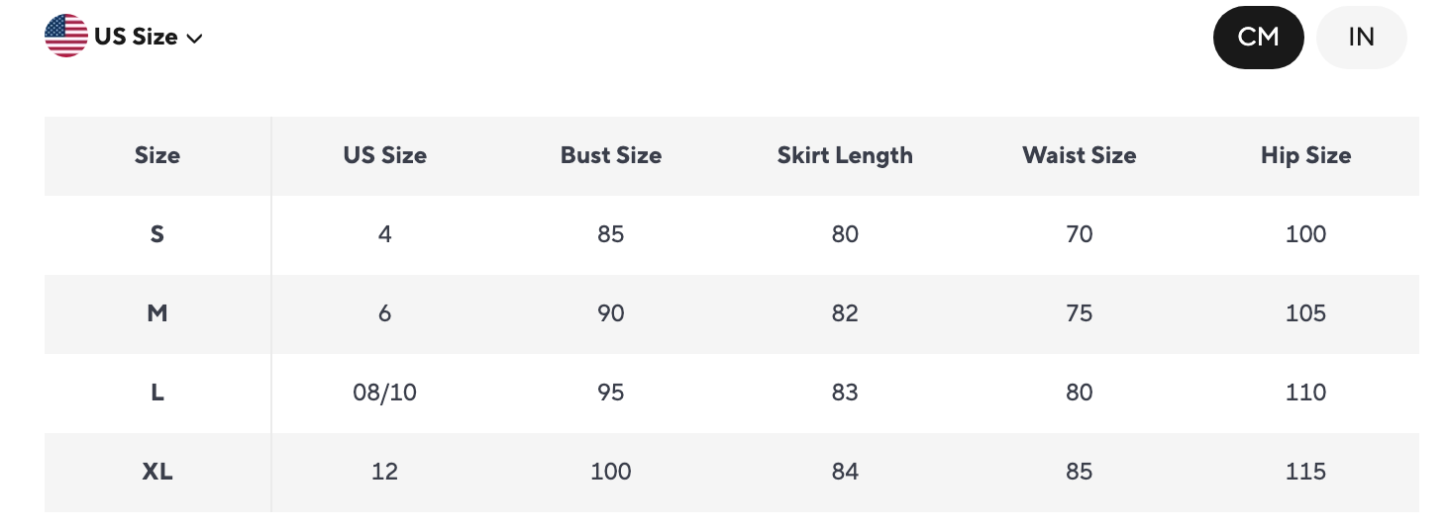Image resolution: width=1448 pixels, height=526 pixels.
Task: Click the XL bust size value 100
Action: (x=611, y=472)
